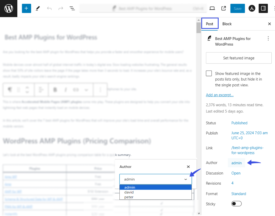Redo the last change
This screenshot has height=216, width=275.
pos(61,8)
